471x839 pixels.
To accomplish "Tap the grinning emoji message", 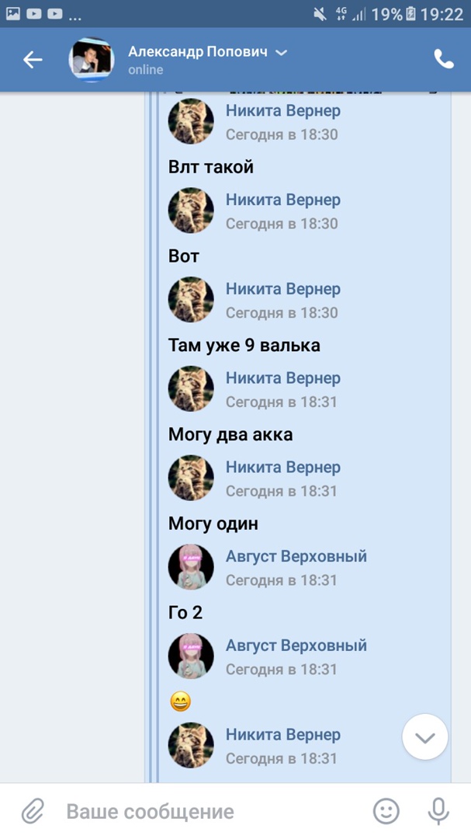I will point(180,702).
